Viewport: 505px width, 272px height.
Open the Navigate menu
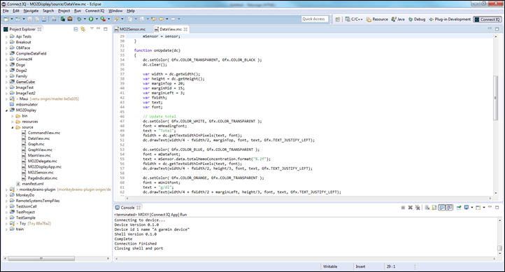31,10
